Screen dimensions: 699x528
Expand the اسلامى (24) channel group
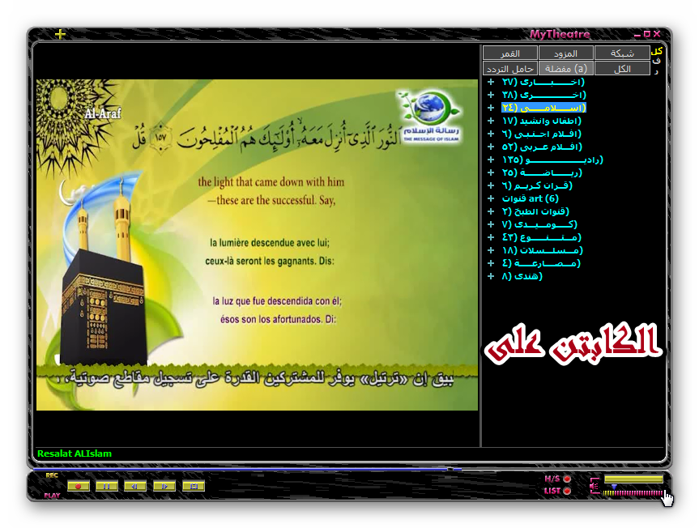tap(491, 108)
